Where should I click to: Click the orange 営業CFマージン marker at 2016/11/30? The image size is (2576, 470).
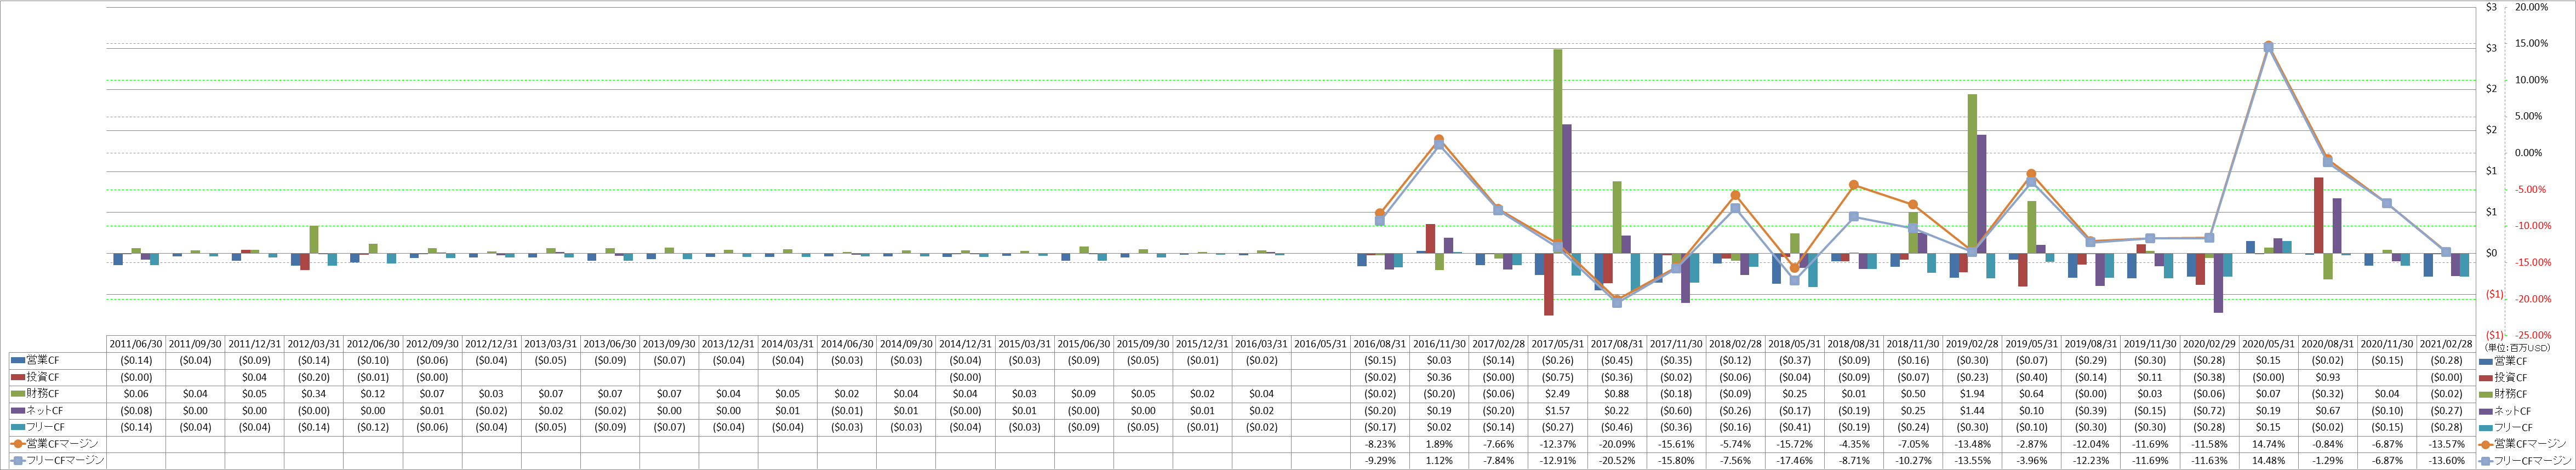point(1439,139)
